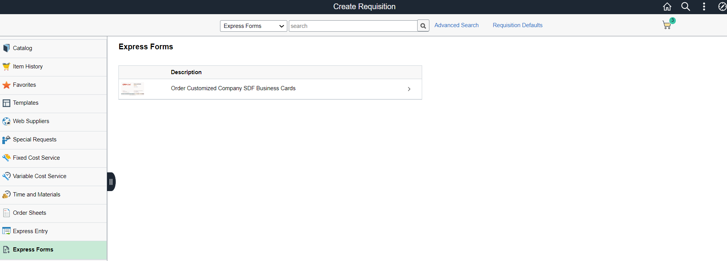This screenshot has height=261, width=727.
Task: Click the Templates layout icon
Action: point(6,103)
